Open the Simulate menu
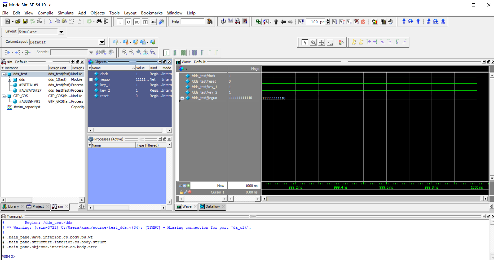Viewport: 494px width, 260px height. [x=65, y=13]
